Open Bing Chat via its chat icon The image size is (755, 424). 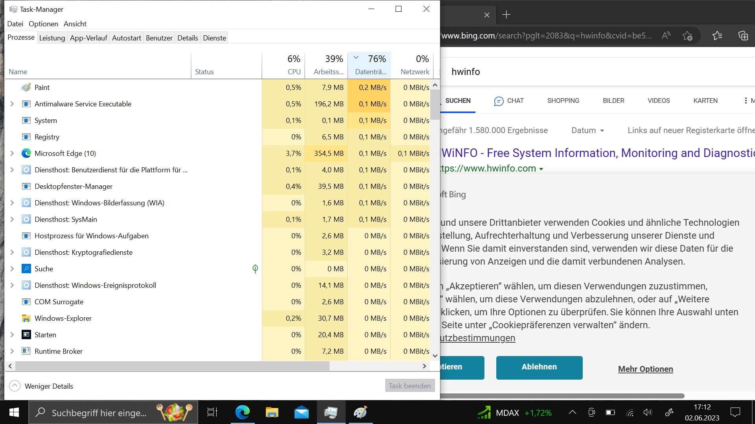click(x=499, y=101)
